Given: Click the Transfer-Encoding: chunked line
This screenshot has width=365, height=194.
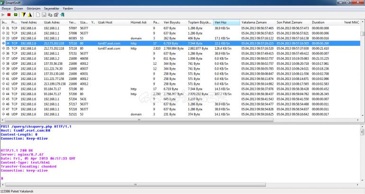Looking at the screenshot, I should coord(28,167).
